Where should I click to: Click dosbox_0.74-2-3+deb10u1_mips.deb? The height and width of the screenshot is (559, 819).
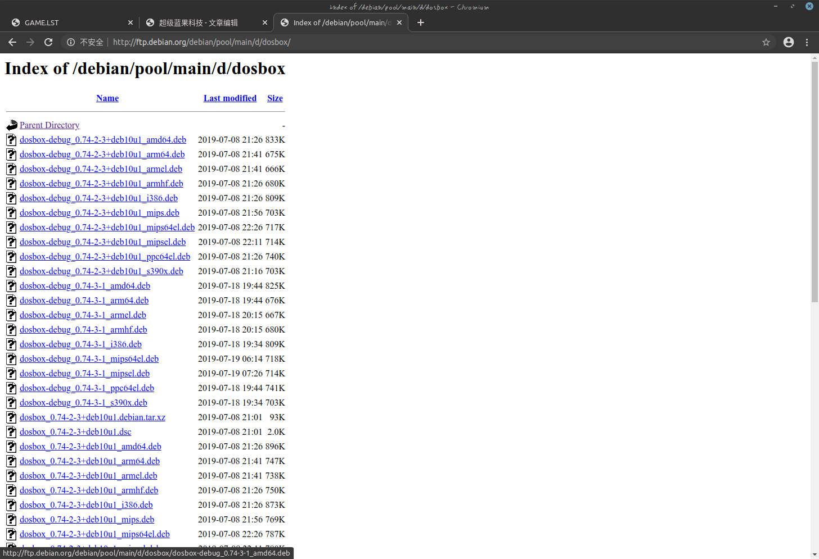coord(87,520)
